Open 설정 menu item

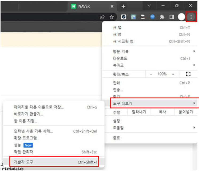click(151, 121)
